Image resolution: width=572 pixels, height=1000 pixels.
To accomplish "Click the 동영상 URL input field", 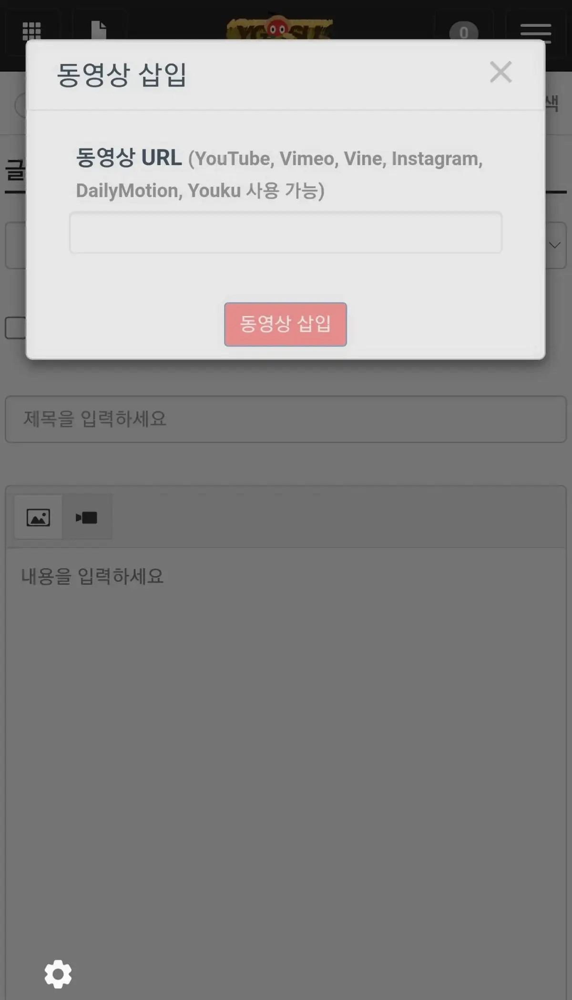I will [286, 233].
